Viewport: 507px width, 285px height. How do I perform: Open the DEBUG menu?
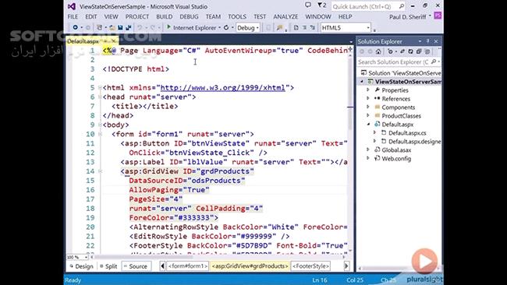click(190, 16)
